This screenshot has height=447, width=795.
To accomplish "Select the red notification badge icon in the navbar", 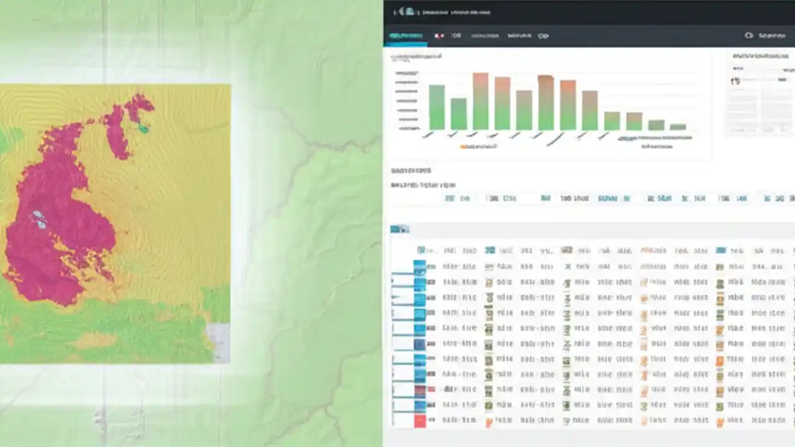I will click(x=439, y=35).
